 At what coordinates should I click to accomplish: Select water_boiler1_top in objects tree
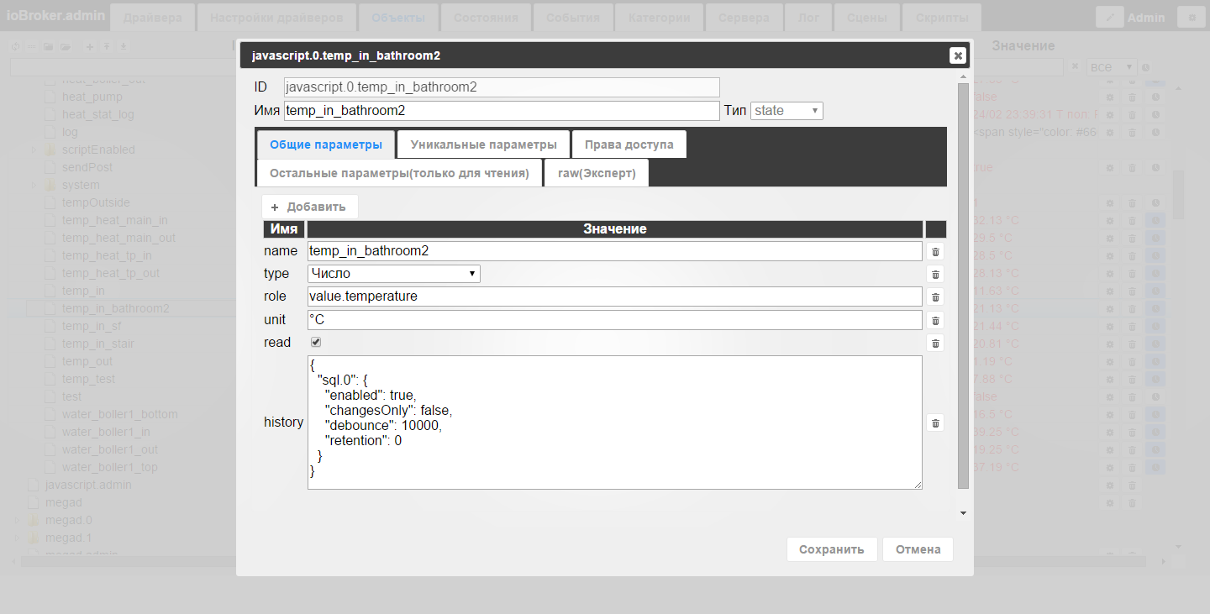pyautogui.click(x=110, y=468)
